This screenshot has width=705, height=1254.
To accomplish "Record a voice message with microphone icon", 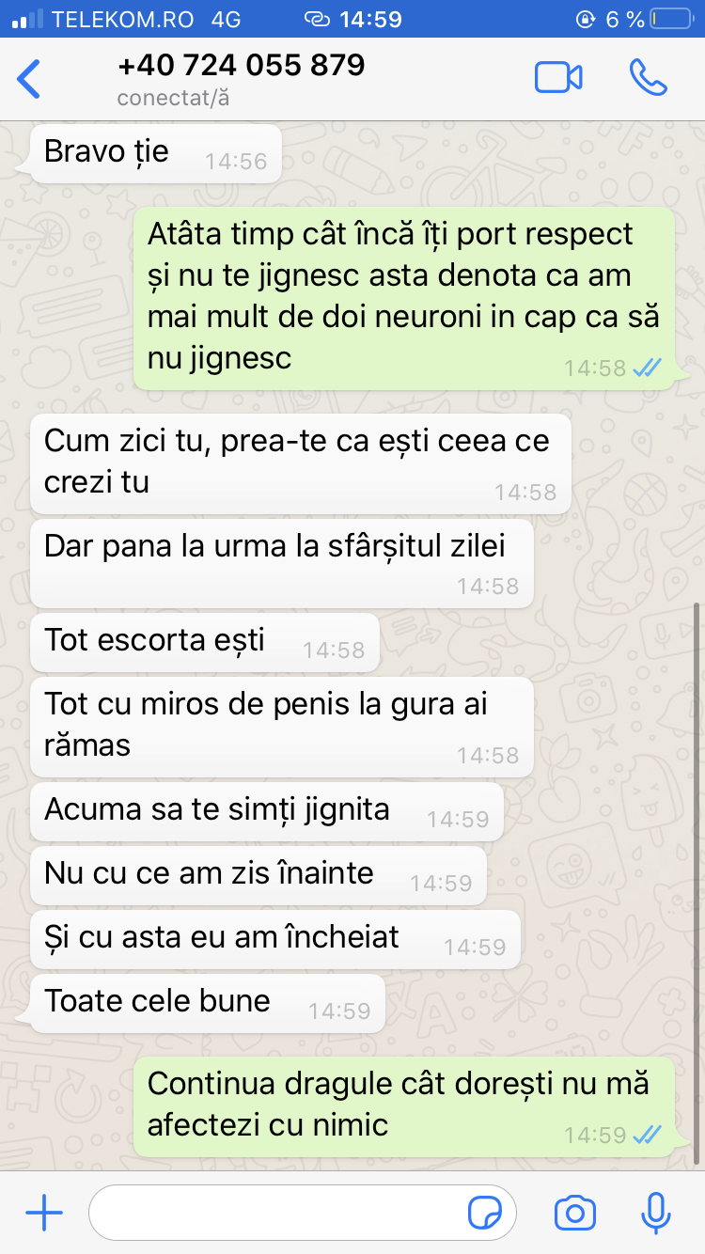I will (x=655, y=1214).
